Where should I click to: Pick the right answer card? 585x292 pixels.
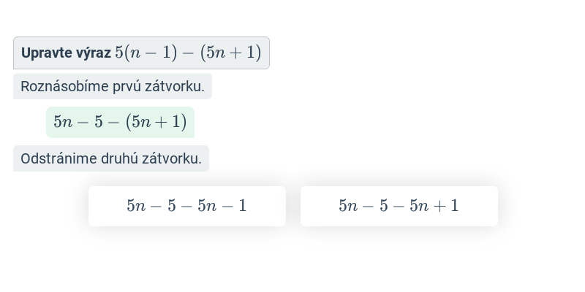[x=399, y=206]
